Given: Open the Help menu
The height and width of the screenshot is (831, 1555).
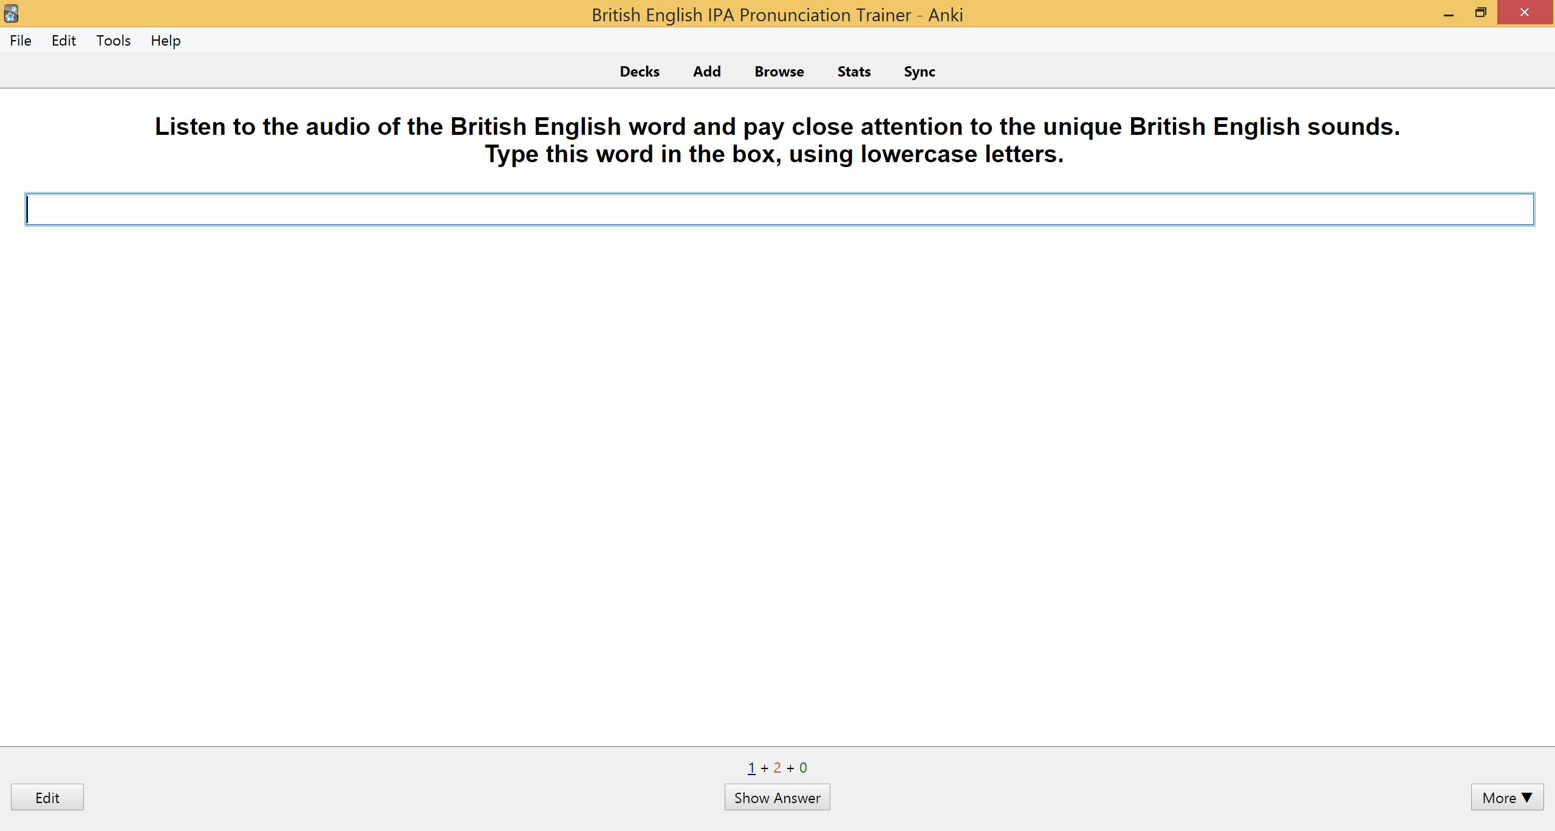Looking at the screenshot, I should [166, 41].
